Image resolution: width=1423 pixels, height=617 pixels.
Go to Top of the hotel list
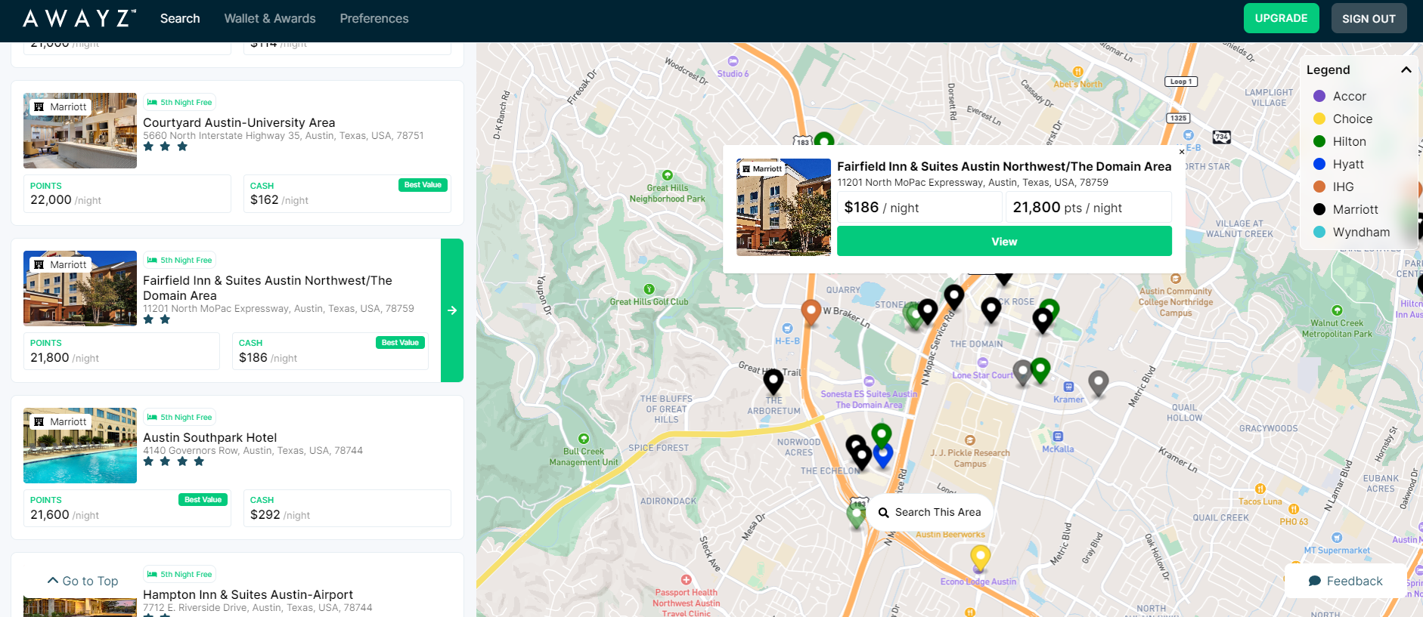pos(83,581)
